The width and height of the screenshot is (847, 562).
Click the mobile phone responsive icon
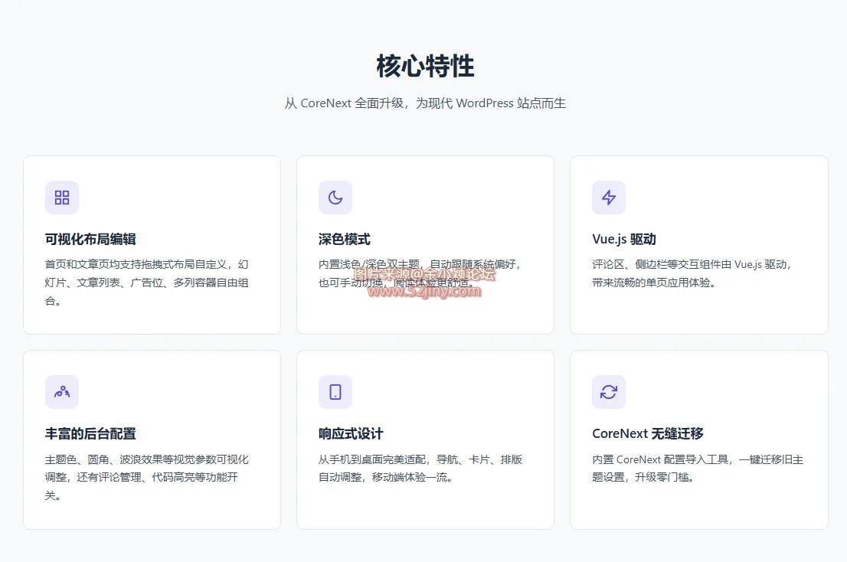(x=335, y=392)
